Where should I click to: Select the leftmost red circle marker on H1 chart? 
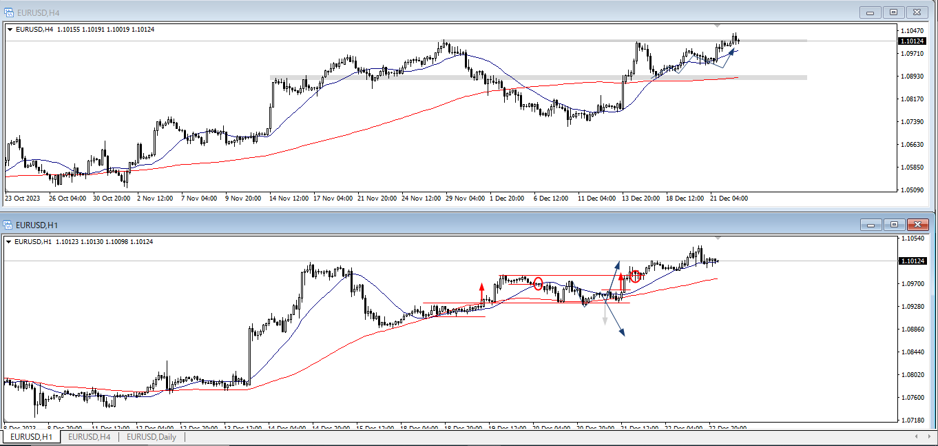click(538, 283)
